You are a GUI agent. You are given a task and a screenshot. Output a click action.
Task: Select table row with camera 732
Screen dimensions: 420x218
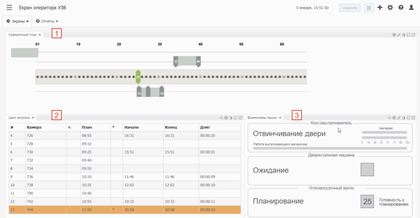125,161
